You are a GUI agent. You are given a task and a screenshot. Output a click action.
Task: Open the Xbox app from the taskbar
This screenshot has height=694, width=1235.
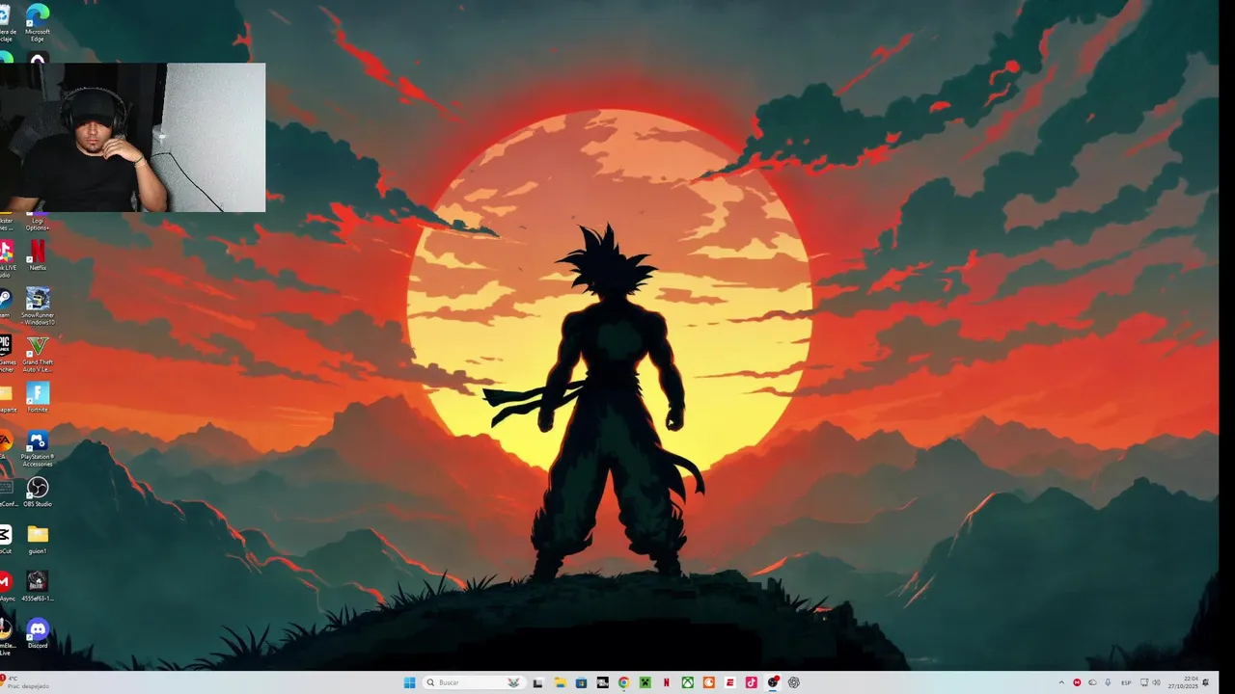click(x=688, y=682)
